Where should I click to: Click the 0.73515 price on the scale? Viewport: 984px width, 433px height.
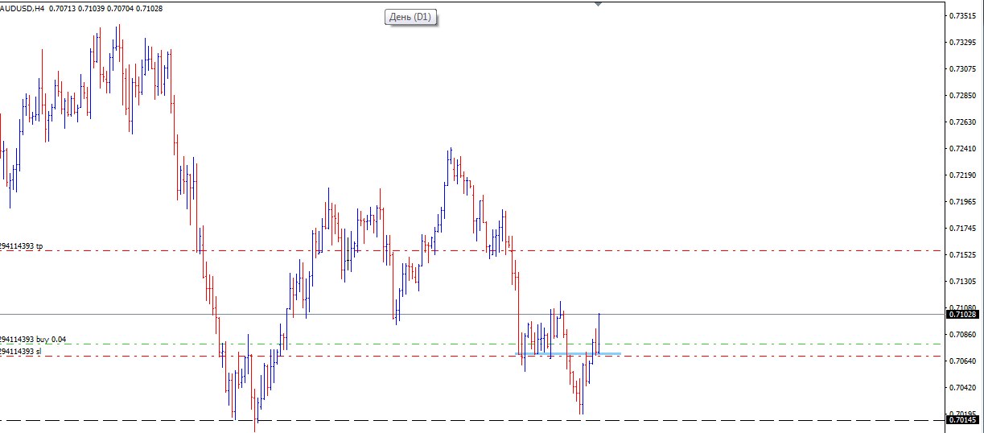pos(962,16)
